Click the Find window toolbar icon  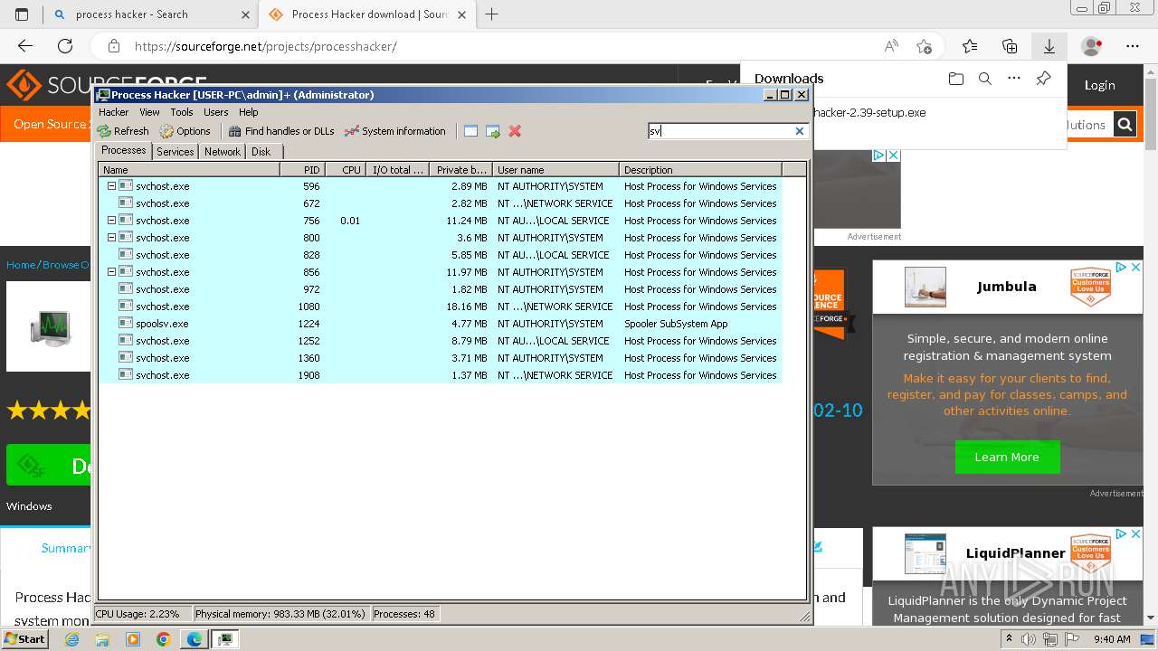click(x=470, y=131)
